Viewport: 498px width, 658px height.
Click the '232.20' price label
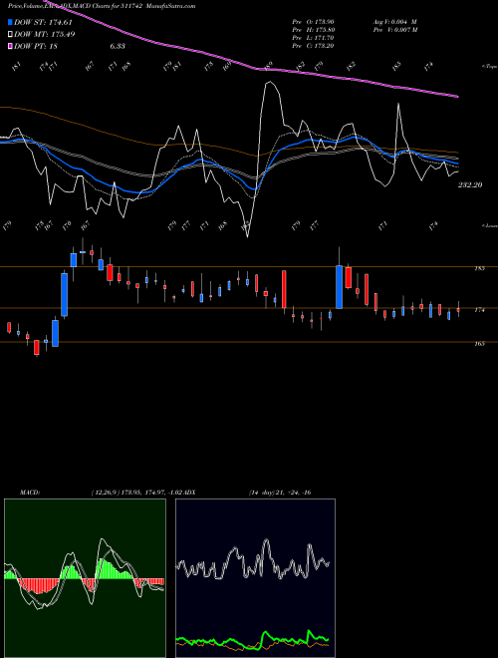470,184
